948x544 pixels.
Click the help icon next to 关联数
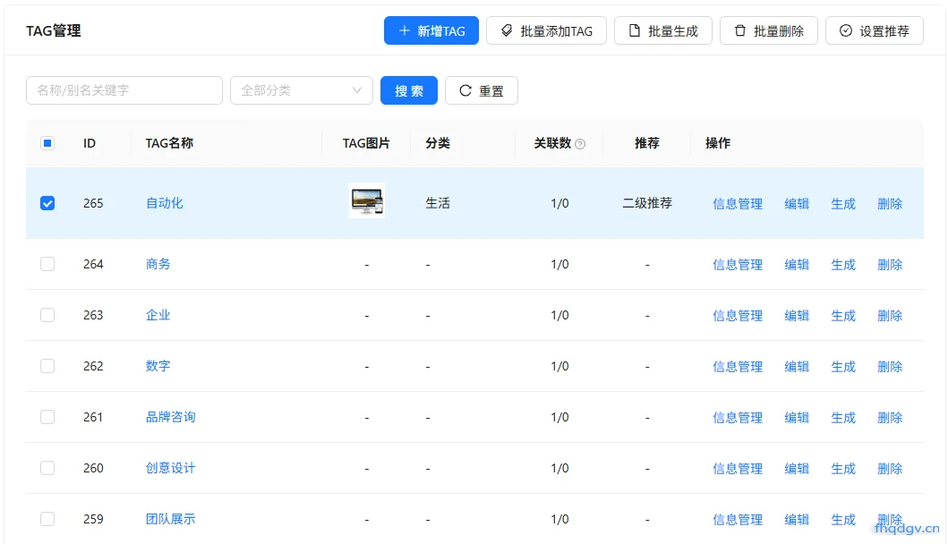click(580, 144)
